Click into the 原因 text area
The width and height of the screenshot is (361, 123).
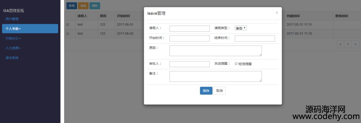[x=216, y=51]
